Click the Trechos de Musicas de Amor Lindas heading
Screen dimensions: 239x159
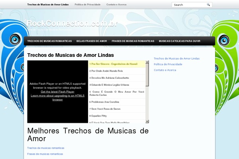[71, 55]
